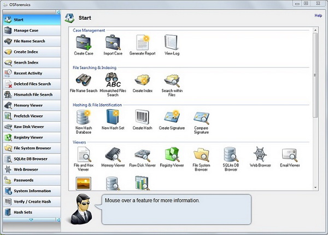Select New Hash Database icon
This screenshot has width=328, height=235.
click(x=84, y=117)
